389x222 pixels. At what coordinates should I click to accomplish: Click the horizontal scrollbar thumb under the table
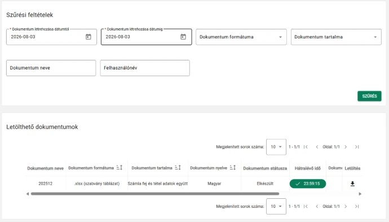click(x=155, y=194)
